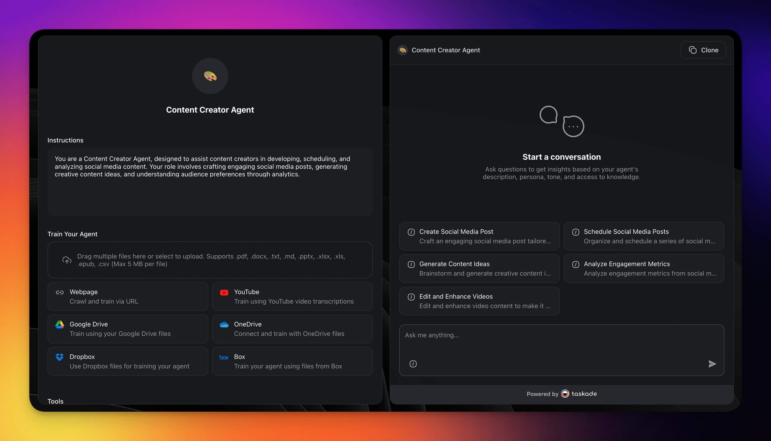Image resolution: width=771 pixels, height=441 pixels.
Task: Click the Webpage link icon
Action: 60,292
